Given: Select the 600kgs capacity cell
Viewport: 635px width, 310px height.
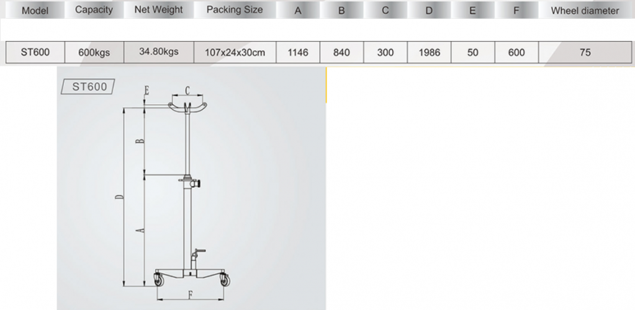Looking at the screenshot, I should [94, 52].
